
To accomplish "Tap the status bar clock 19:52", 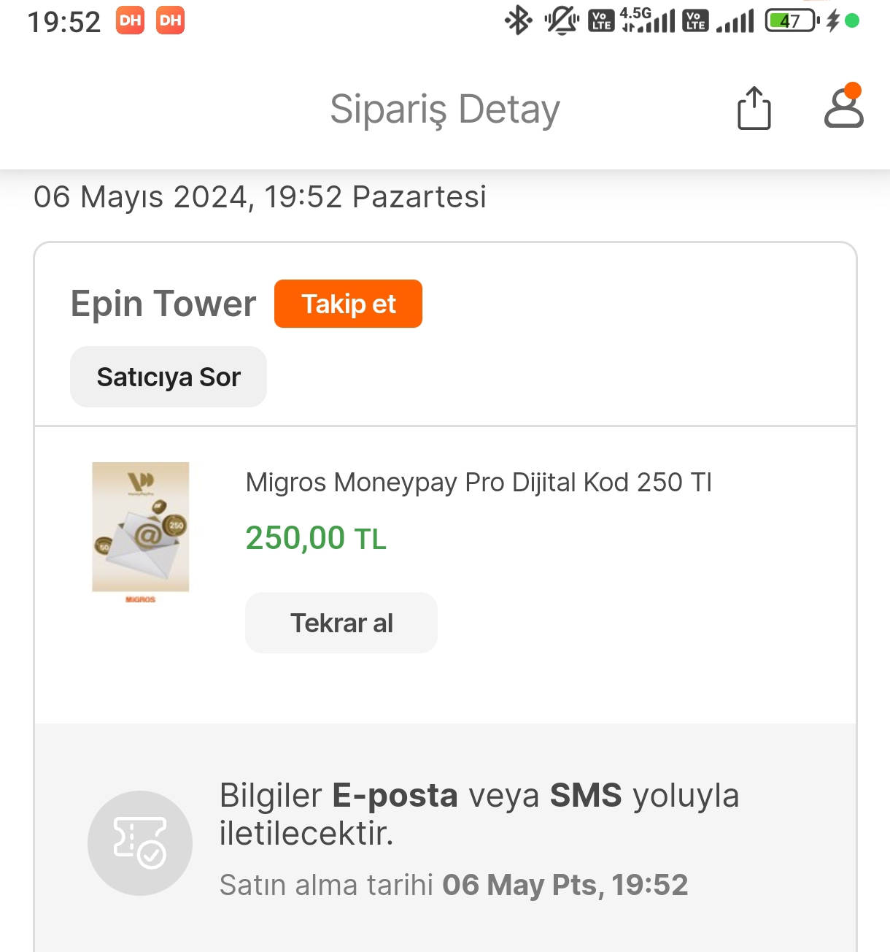I will pyautogui.click(x=64, y=22).
